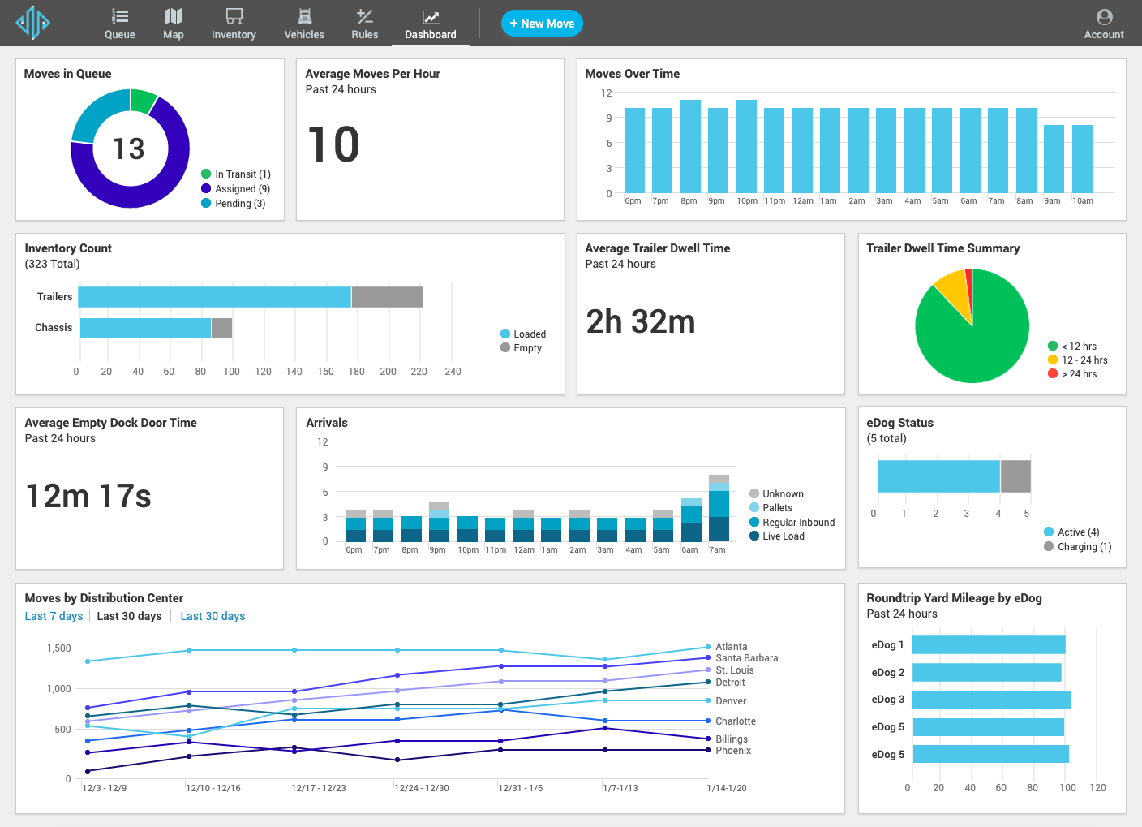Select the blue Last 30 days link

(x=213, y=616)
